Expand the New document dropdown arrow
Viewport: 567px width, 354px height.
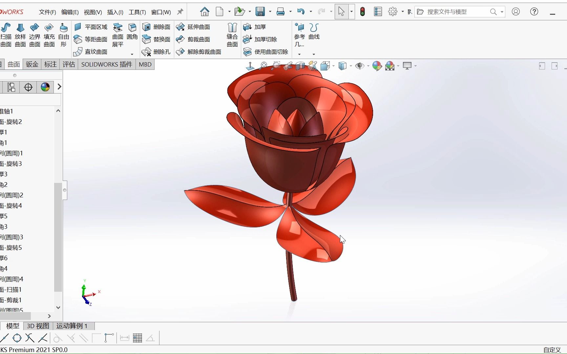tap(229, 12)
